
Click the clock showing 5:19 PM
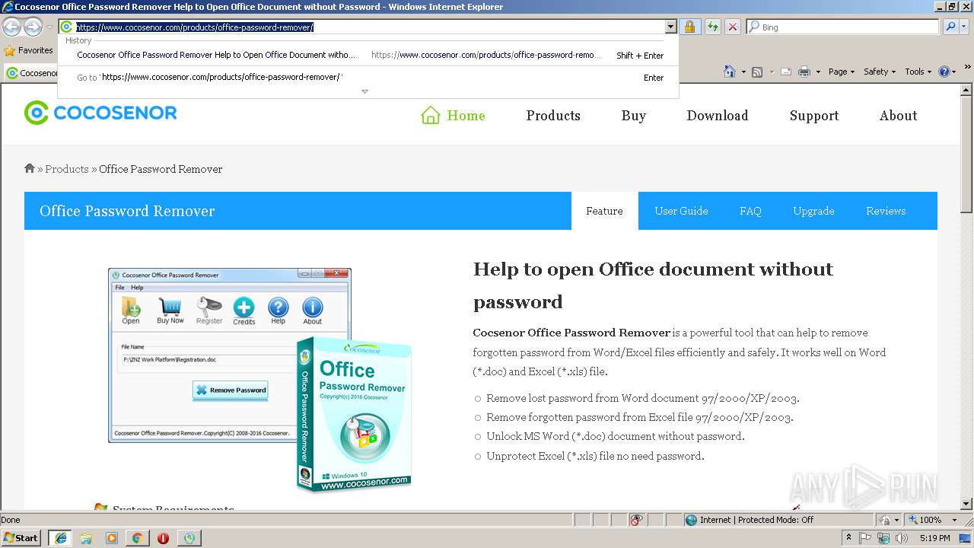click(934, 538)
